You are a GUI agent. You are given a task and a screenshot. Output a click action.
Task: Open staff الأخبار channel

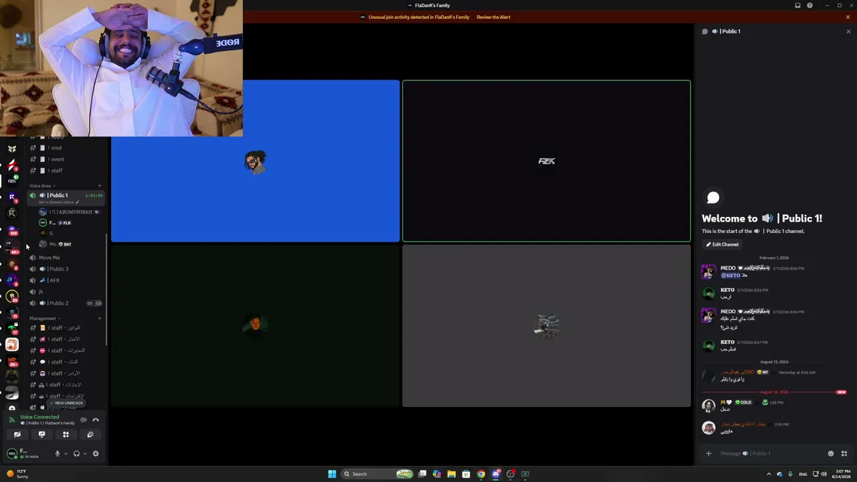(x=66, y=339)
